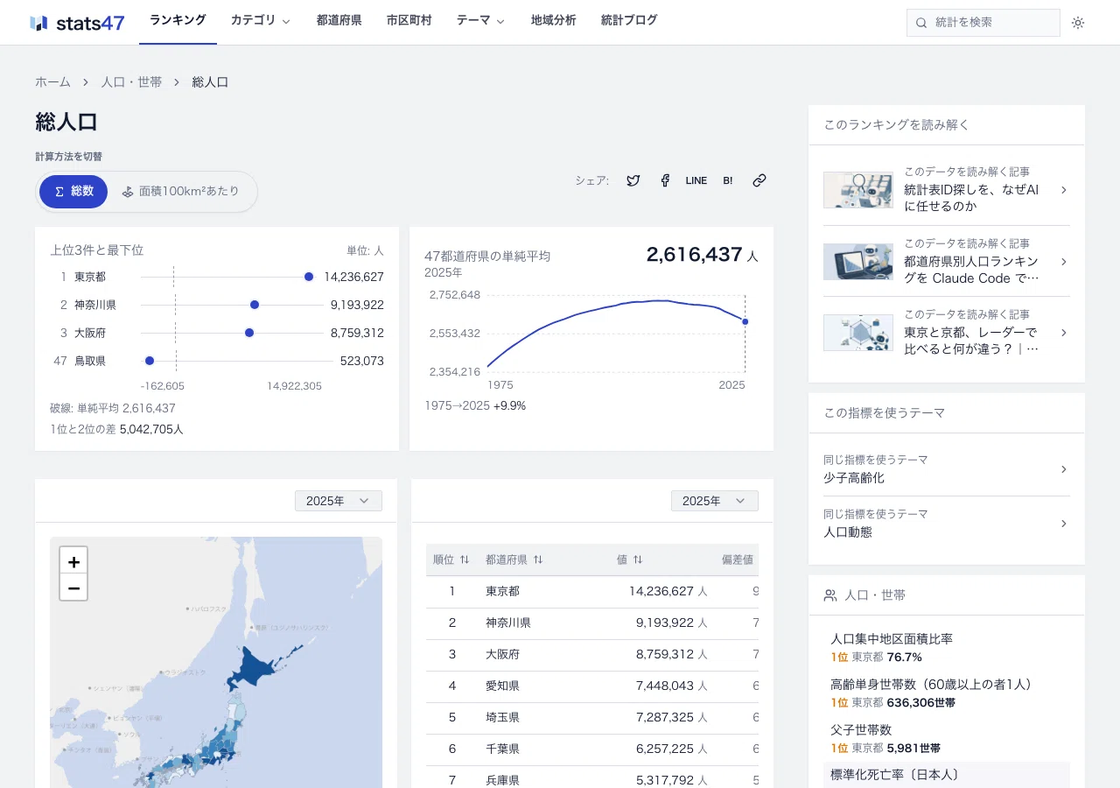The height and width of the screenshot is (788, 1120).
Task: Go to the 都道府県 menu
Action: pos(339,20)
